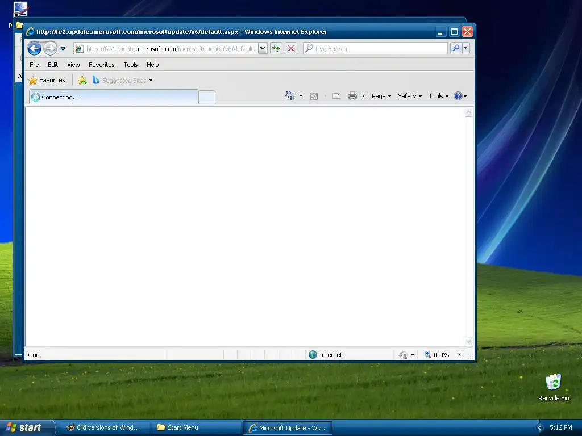
Task: Open the Windows start menu button
Action: [x=26, y=427]
